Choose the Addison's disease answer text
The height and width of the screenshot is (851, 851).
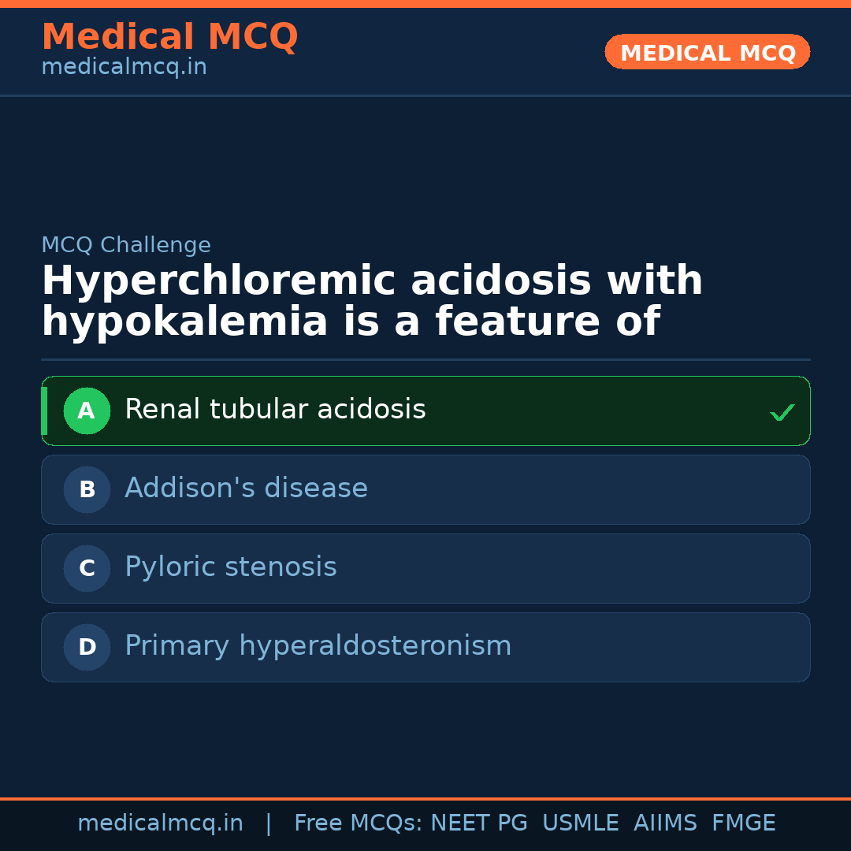pyautogui.click(x=246, y=489)
